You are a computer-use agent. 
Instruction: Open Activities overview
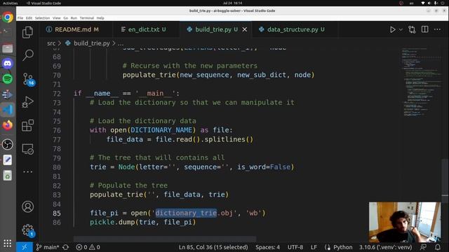[x=10, y=3]
